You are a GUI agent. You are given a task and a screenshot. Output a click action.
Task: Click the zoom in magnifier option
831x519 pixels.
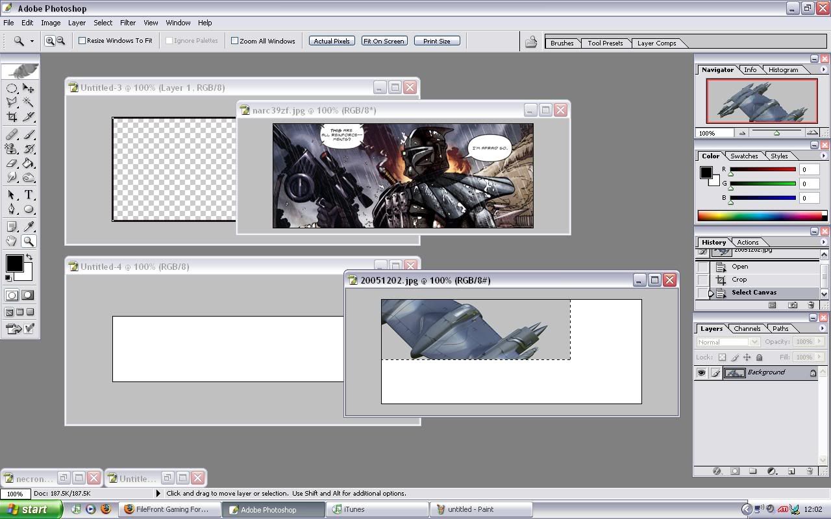click(x=49, y=41)
